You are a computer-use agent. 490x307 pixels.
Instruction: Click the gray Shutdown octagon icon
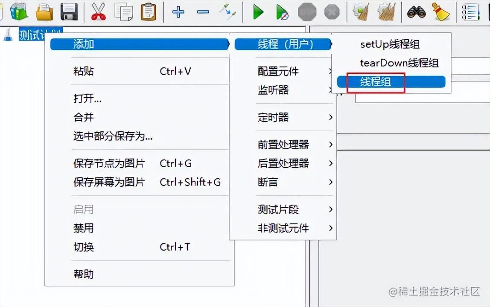pos(332,12)
